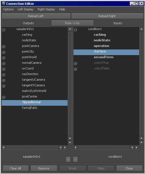145x174 pixels.
Task: Expand the colorIfTrue attribute
Action: 76,64
